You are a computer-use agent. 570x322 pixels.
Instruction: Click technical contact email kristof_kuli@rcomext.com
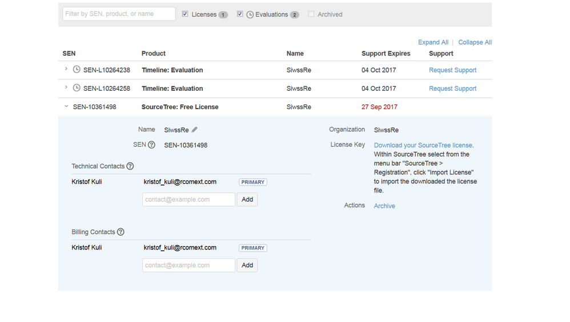coord(180,182)
